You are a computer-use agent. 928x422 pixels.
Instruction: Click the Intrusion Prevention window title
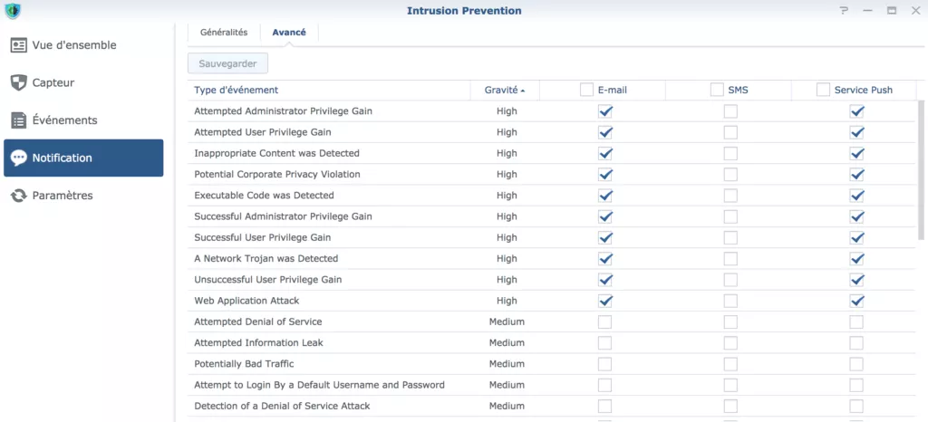tap(464, 11)
